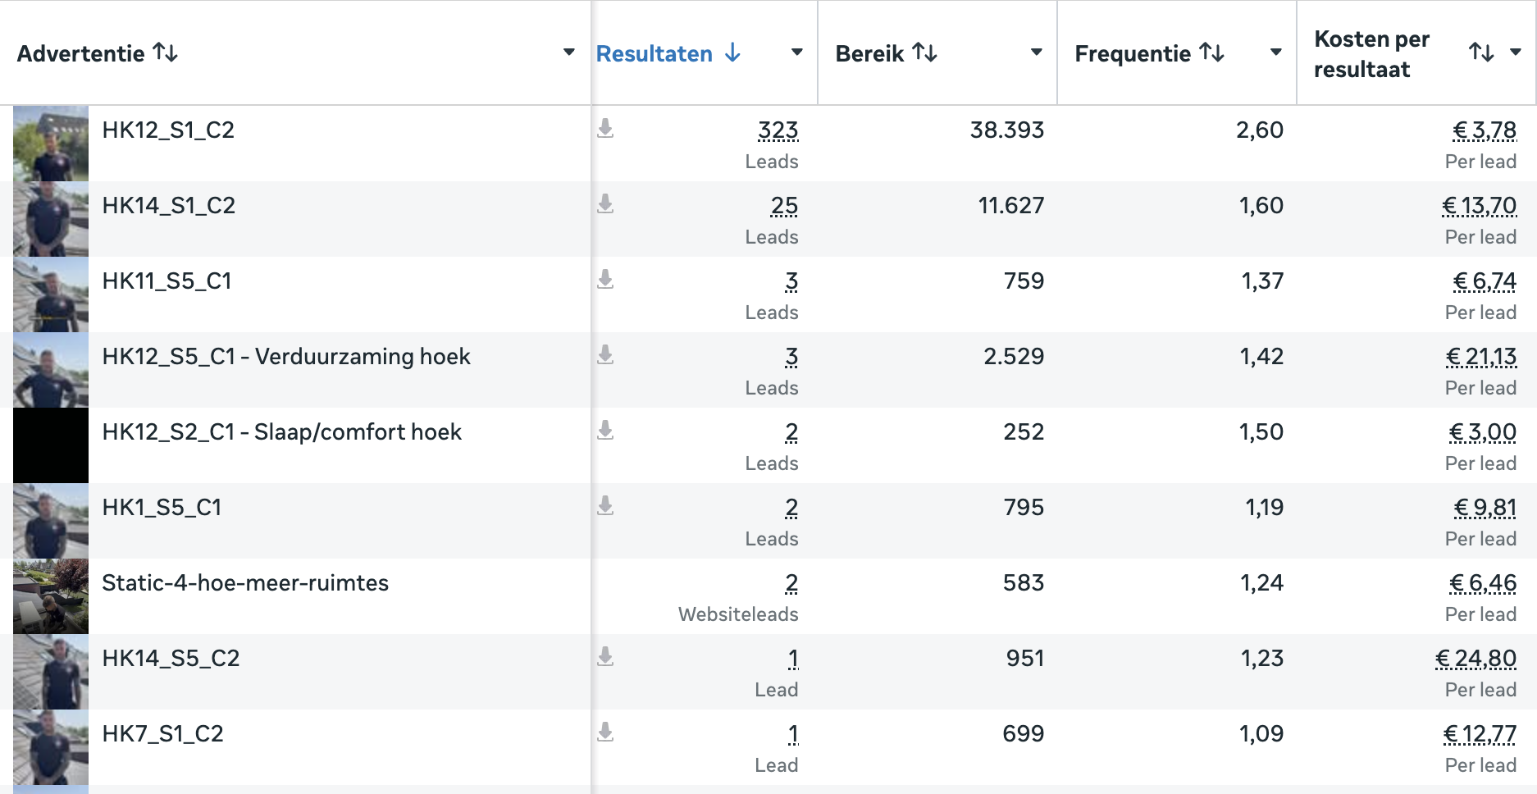Select the HK12_S2_C1 - Slaap/comfort hoek row

coord(768,445)
